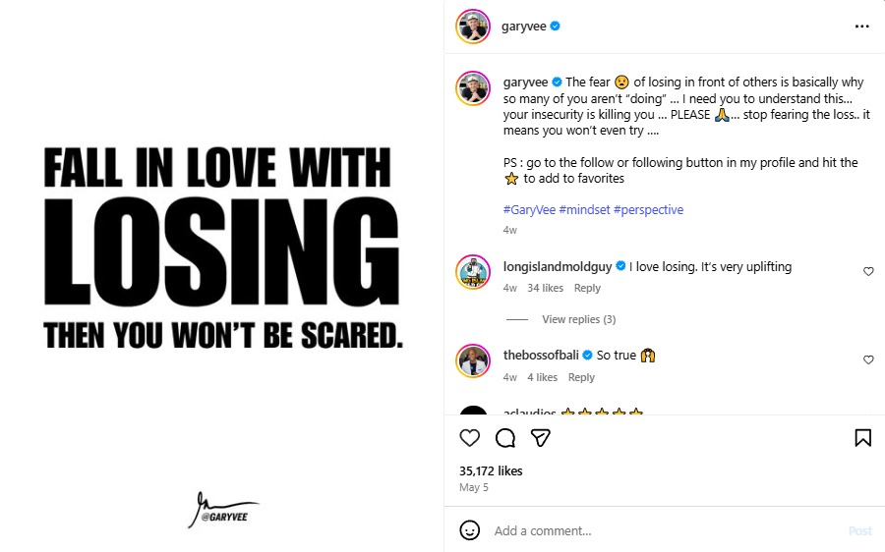The width and height of the screenshot is (885, 552).
Task: Share post with paper plane icon
Action: [x=540, y=438]
